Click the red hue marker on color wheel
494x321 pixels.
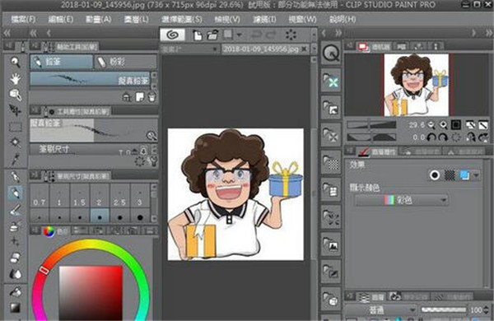pyautogui.click(x=44, y=270)
